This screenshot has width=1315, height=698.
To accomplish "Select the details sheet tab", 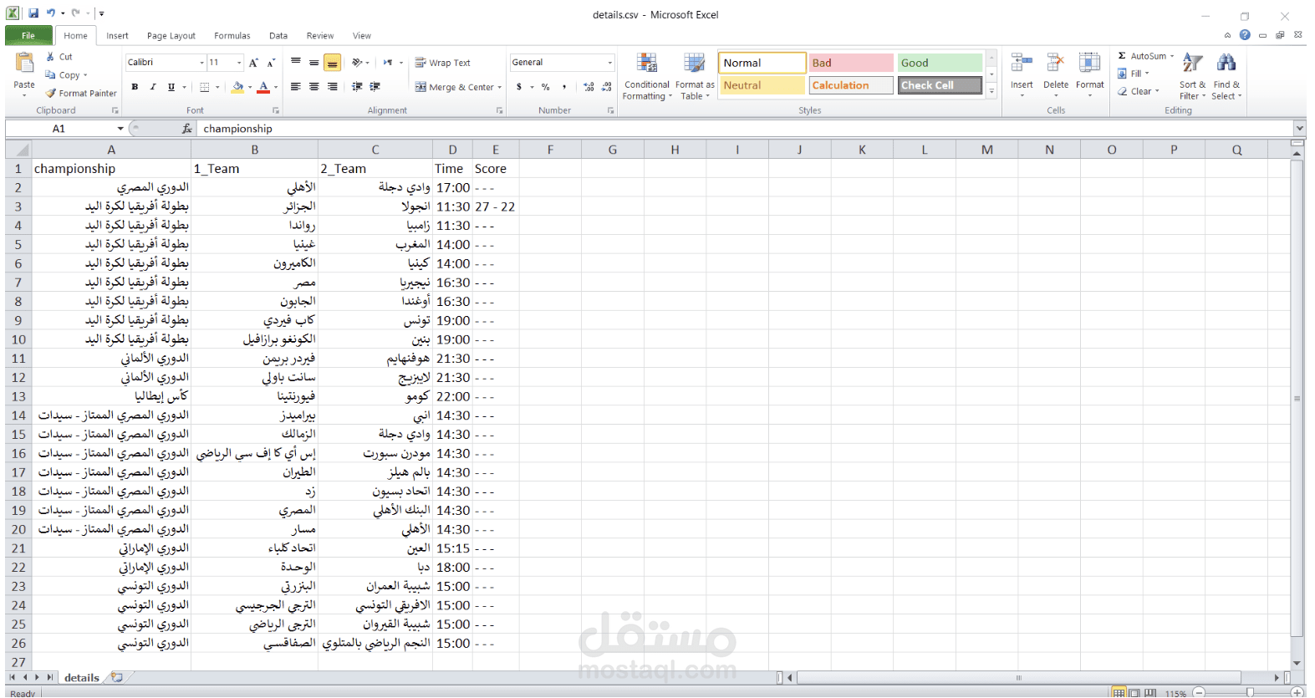I will click(82, 678).
